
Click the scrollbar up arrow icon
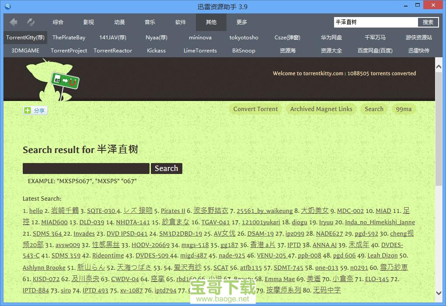439,66
